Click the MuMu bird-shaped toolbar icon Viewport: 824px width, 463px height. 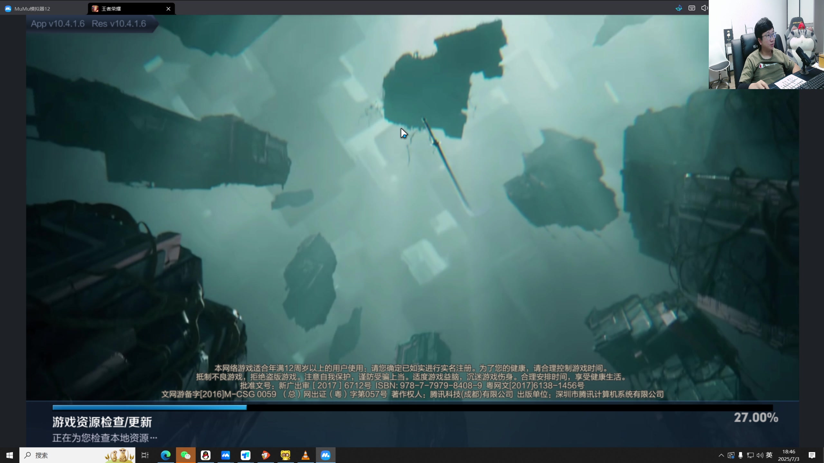point(679,8)
